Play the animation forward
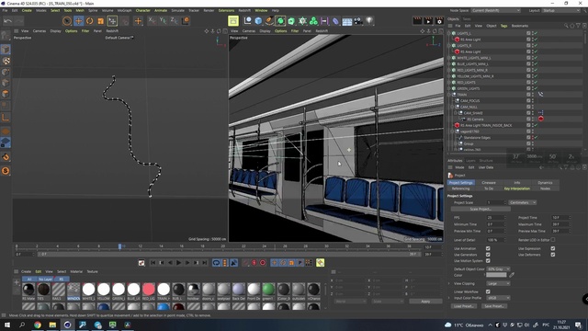Image resolution: width=588 pixels, height=331 pixels. 178,263
